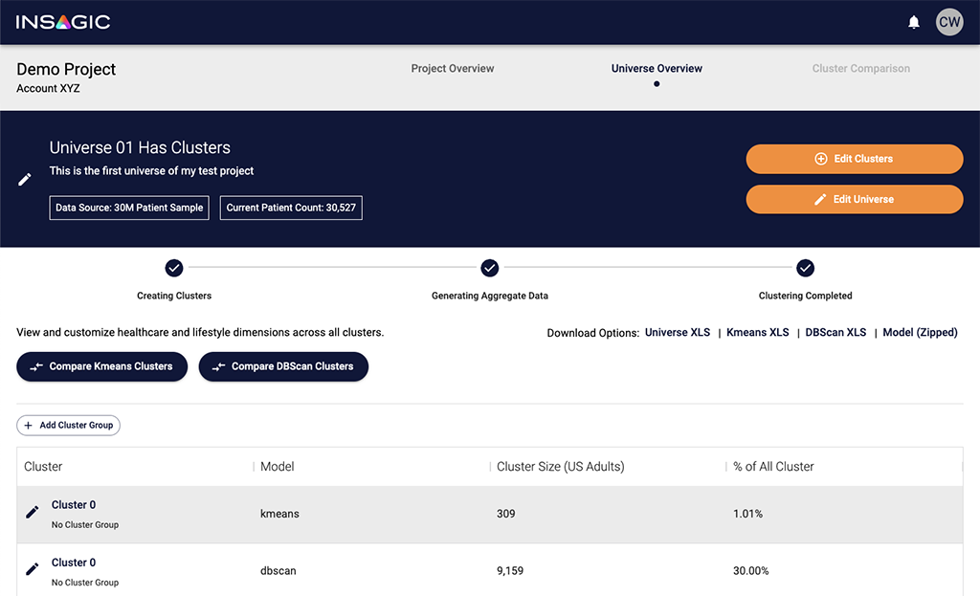This screenshot has width=980, height=596.
Task: Click edit pencil for kmeans Cluster 0
Action: 33,513
